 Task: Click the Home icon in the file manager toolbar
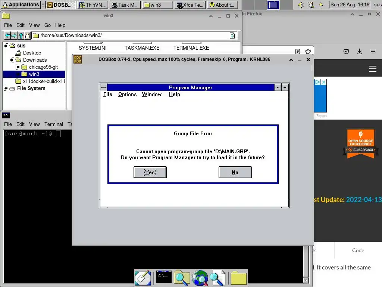28,36
